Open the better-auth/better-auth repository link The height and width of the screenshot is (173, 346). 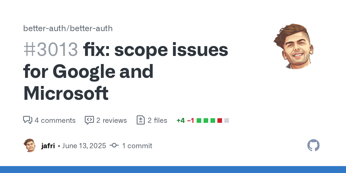click(x=68, y=29)
